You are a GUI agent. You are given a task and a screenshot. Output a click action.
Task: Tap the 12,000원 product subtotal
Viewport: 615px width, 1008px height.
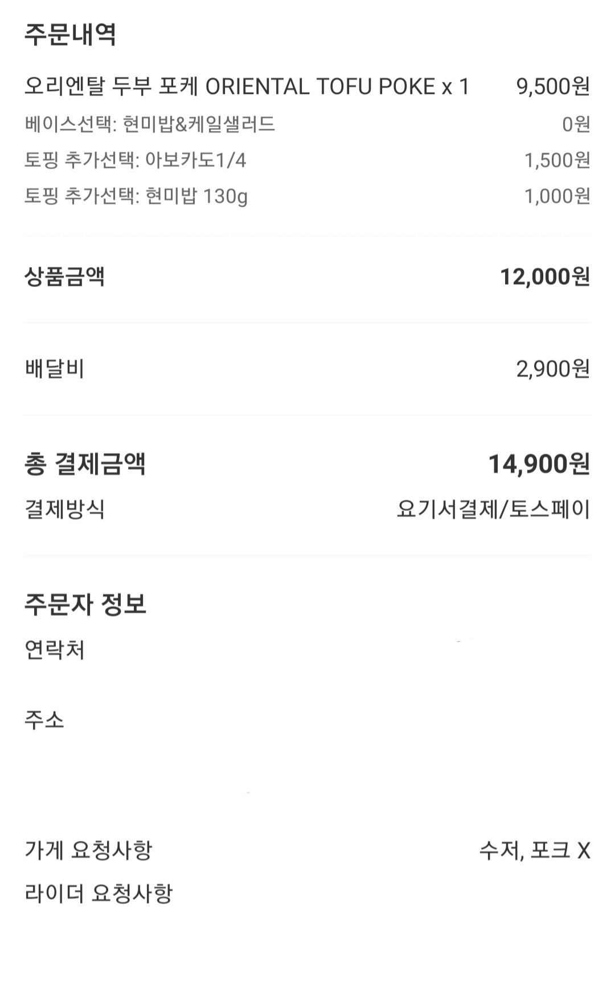click(544, 277)
